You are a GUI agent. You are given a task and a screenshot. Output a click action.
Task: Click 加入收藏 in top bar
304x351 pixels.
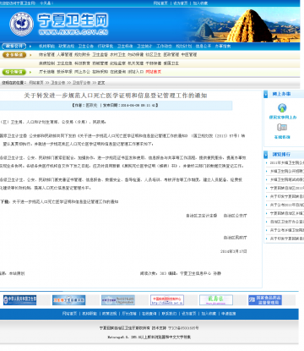click(200, 3)
